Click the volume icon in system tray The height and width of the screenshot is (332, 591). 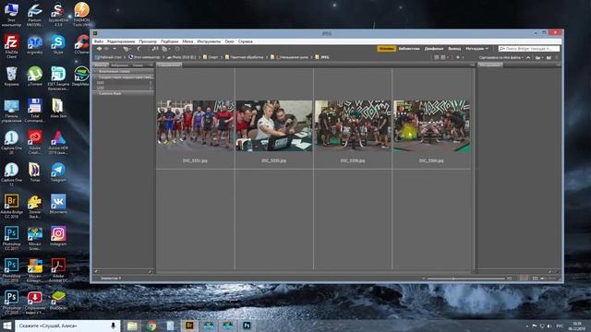(x=549, y=326)
